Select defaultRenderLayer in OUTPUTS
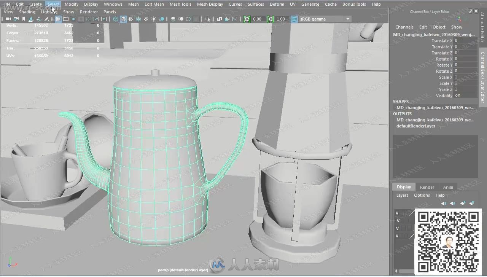The height and width of the screenshot is (277, 487). coord(416,126)
